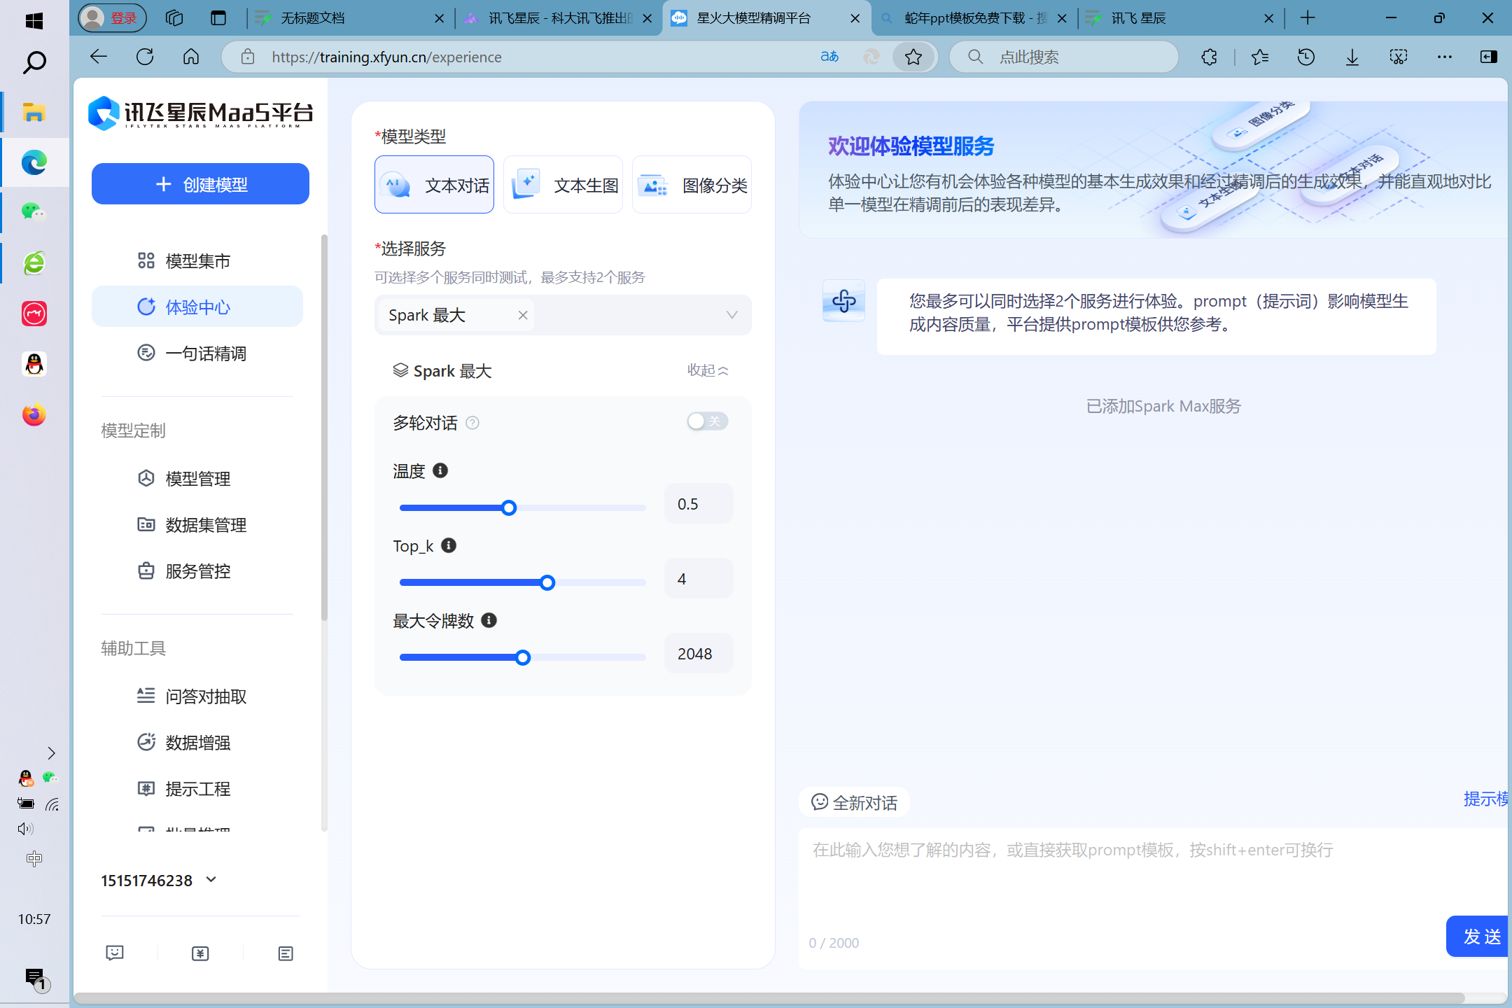This screenshot has height=1008, width=1512.
Task: Open the Firefox sidebar app icon
Action: point(34,414)
